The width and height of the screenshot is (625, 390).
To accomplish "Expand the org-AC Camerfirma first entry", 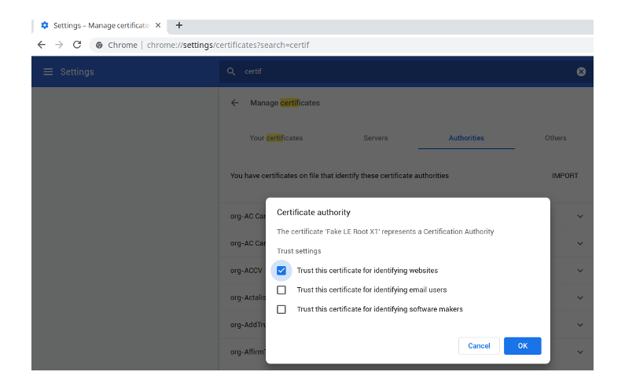I will tap(580, 217).
